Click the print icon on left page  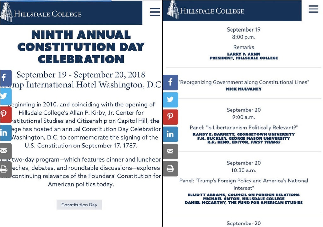tap(6, 170)
